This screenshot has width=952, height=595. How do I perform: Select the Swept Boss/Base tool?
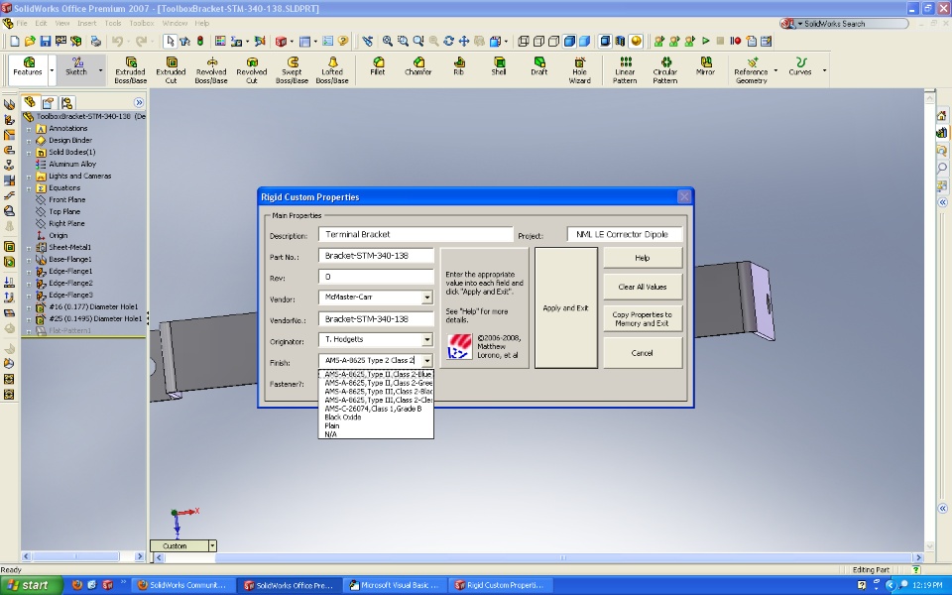tap(292, 69)
